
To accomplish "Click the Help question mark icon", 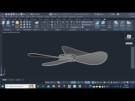I will click(118, 14).
